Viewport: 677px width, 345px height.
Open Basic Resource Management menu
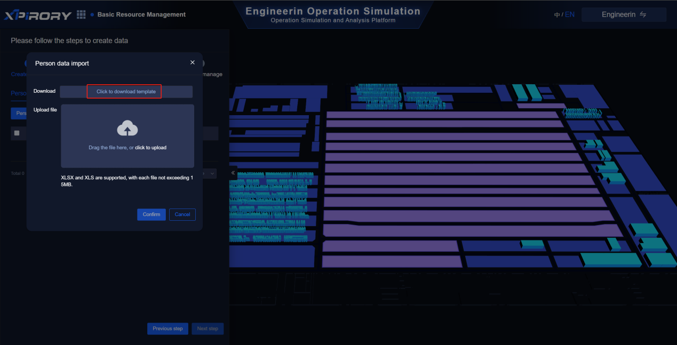pos(141,15)
